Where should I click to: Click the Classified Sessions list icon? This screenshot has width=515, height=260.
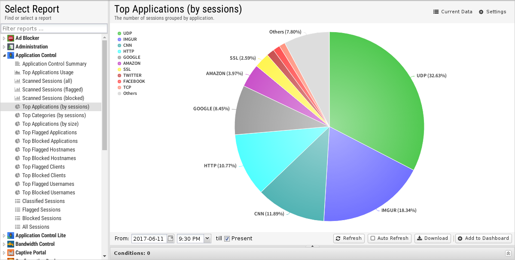coord(18,201)
